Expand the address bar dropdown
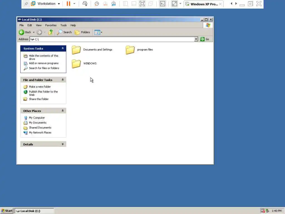 tap(196, 39)
